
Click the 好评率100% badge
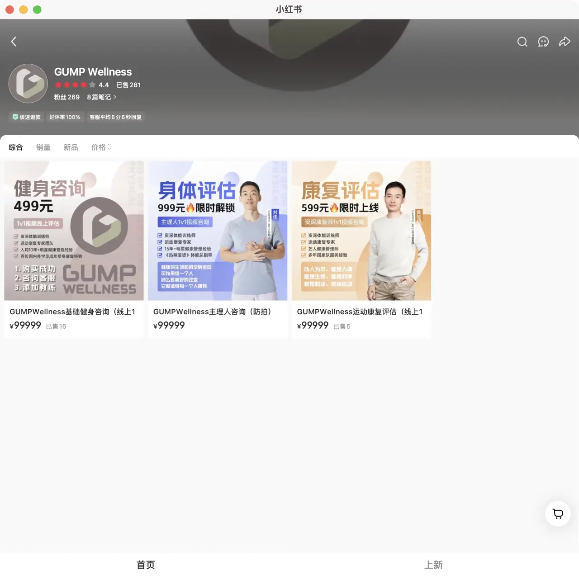point(65,117)
